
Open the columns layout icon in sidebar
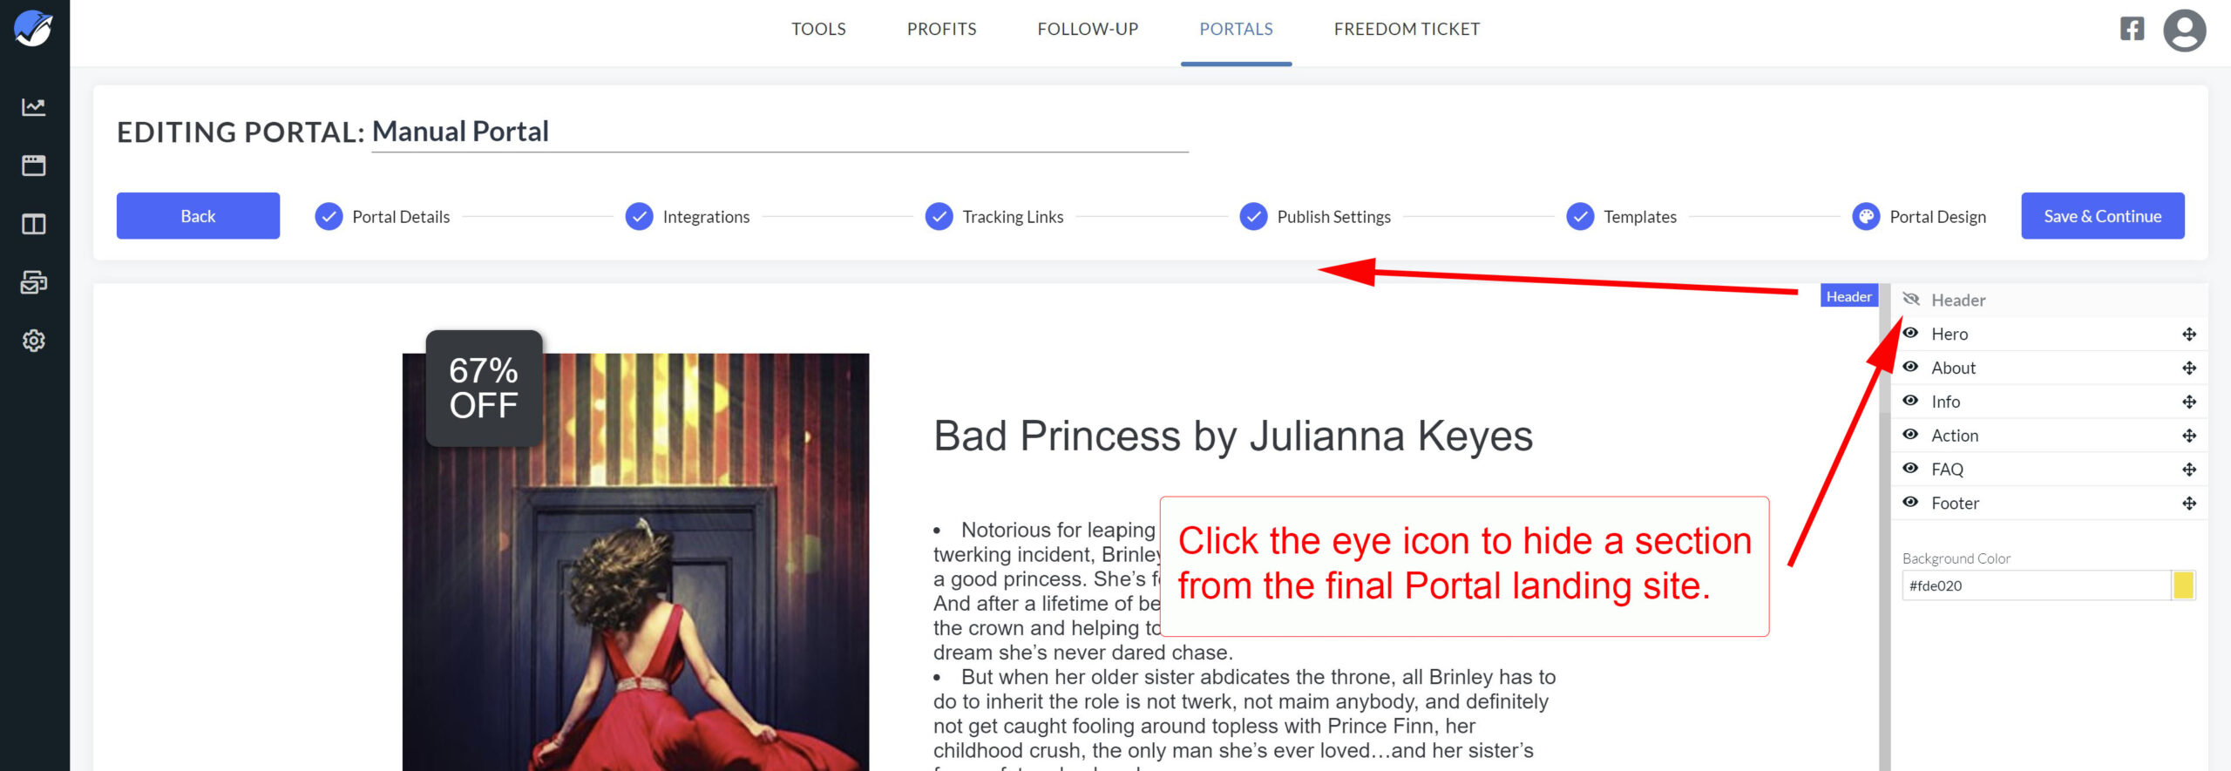click(33, 224)
